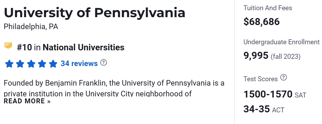Click the third blue rating star
This screenshot has width=322, height=124.
coord(31,64)
